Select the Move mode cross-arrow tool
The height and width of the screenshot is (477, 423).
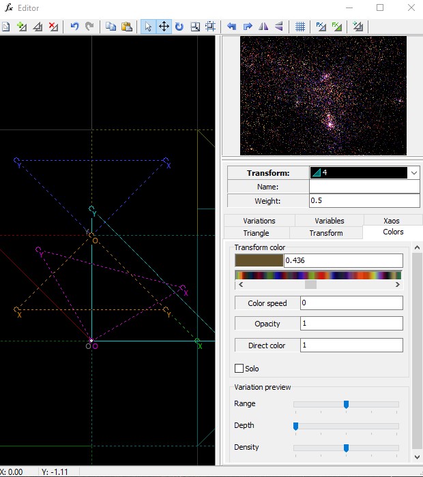pyautogui.click(x=164, y=27)
